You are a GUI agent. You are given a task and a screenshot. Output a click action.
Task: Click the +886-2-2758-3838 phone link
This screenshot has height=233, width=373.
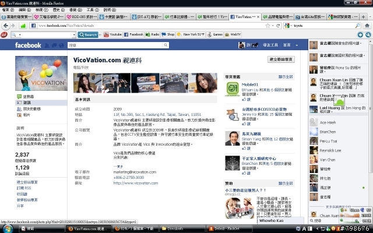(x=129, y=178)
